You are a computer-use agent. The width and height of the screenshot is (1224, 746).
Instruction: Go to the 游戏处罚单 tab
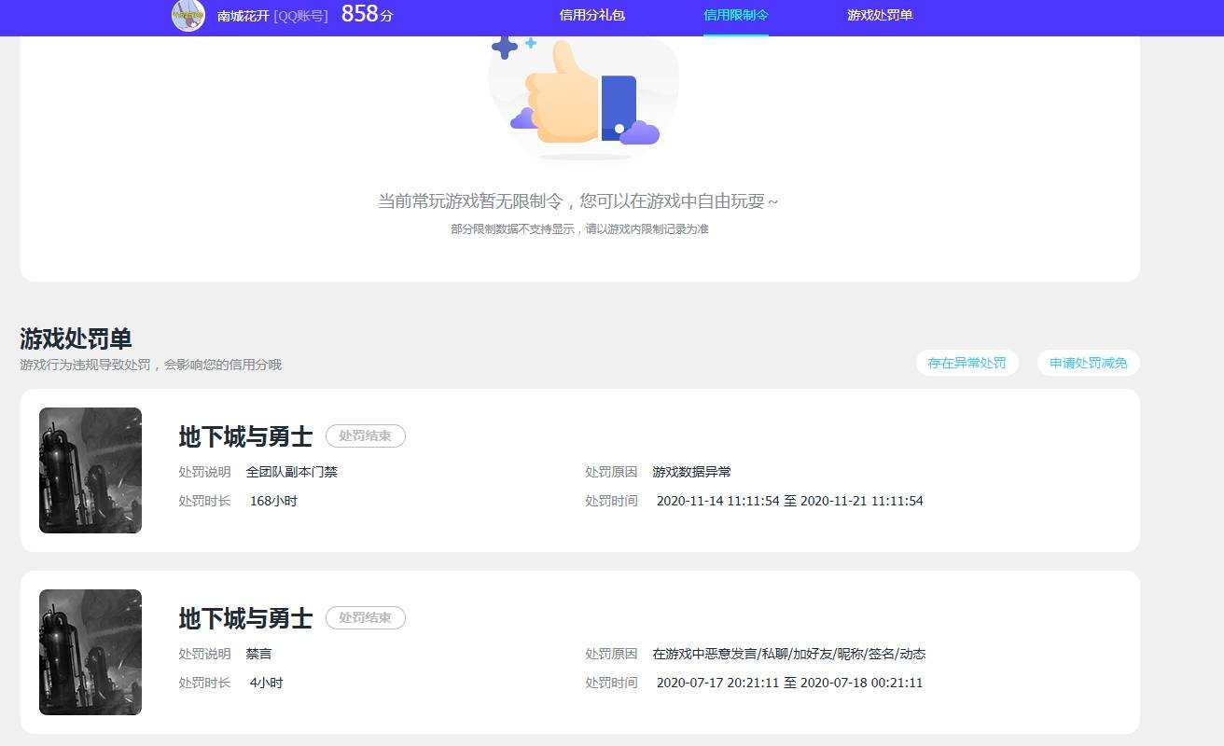pos(880,16)
